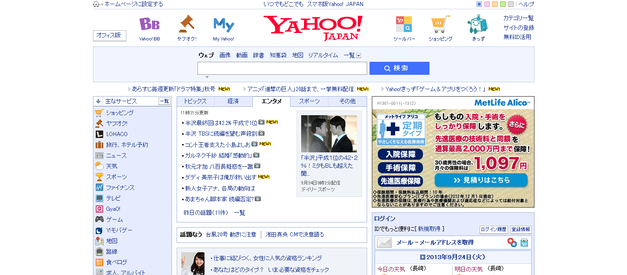Select the blue theme color swatch
Screen dimensions: 627x275
tap(479, 4)
